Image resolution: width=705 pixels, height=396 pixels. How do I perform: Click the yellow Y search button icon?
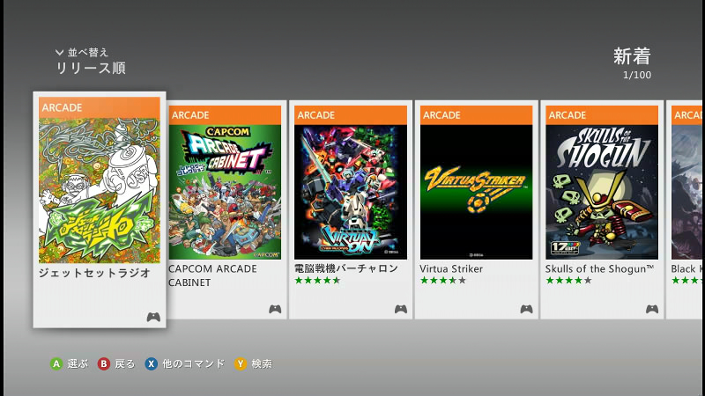[x=241, y=363]
